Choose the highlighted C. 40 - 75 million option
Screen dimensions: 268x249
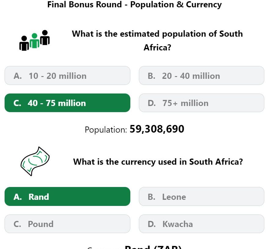click(67, 103)
